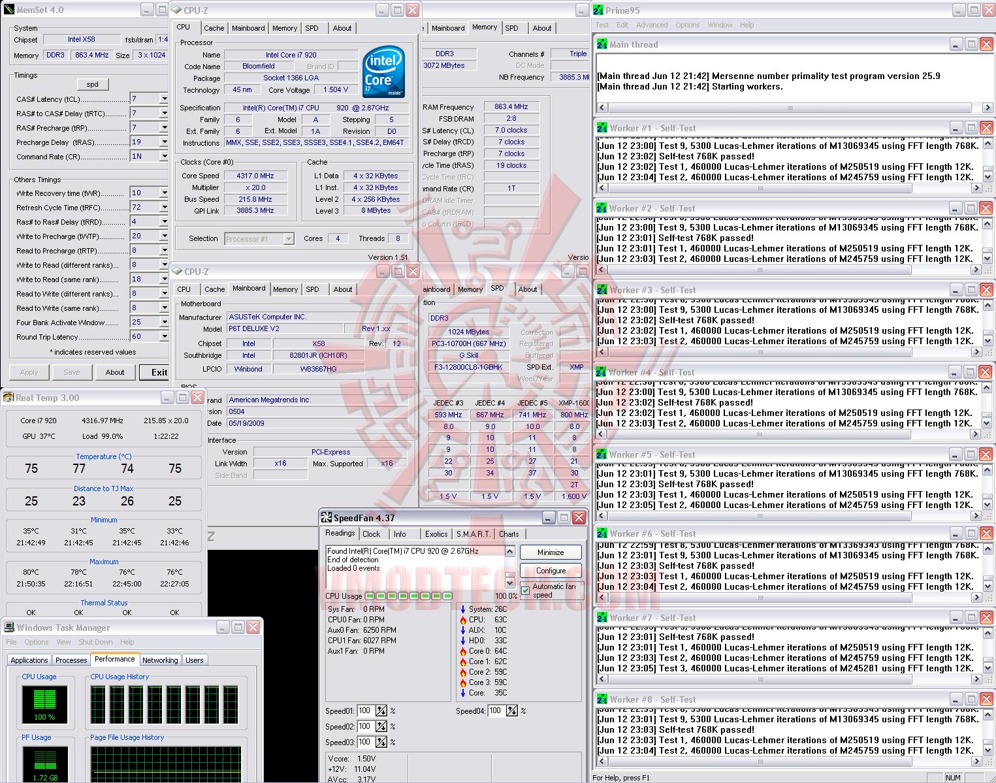Click the flame icon beside Core 0 temperature

[x=463, y=651]
